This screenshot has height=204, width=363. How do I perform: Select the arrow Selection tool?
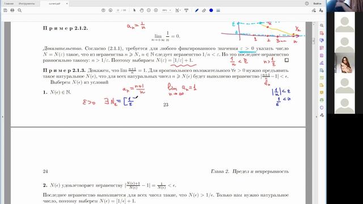[134, 10]
